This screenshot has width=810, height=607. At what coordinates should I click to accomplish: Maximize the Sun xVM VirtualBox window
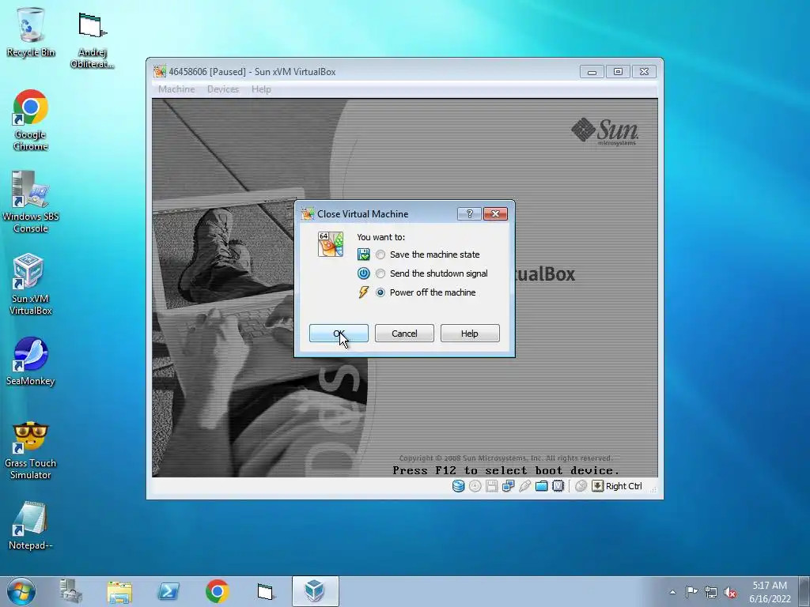[618, 72]
